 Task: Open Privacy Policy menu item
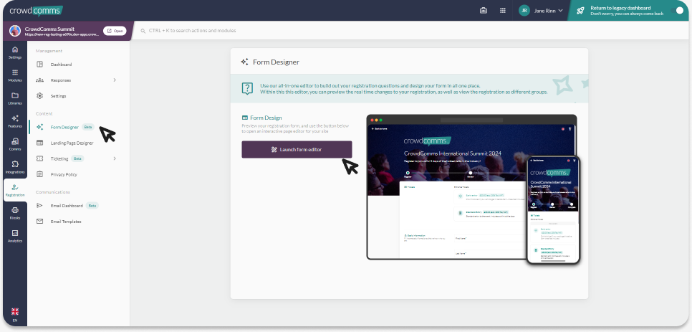pos(64,174)
